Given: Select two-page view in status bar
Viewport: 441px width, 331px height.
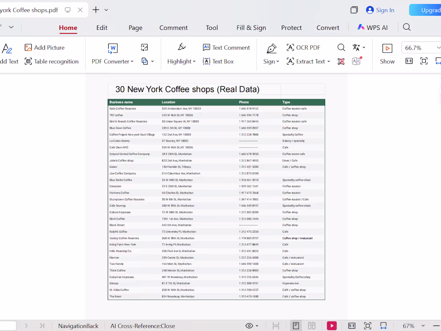Looking at the screenshot, I should pyautogui.click(x=312, y=326).
